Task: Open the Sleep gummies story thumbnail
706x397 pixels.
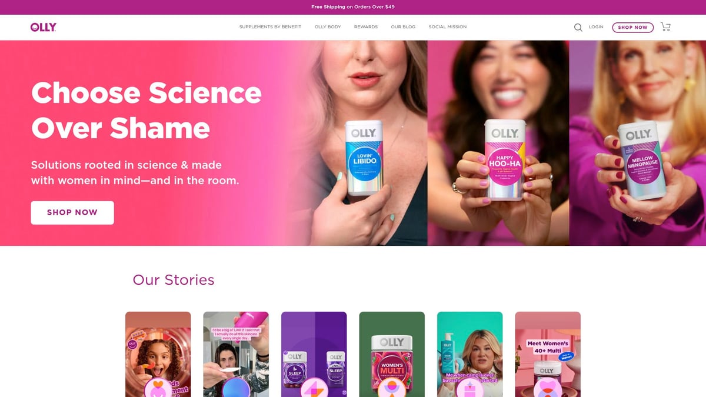Action: click(x=314, y=354)
